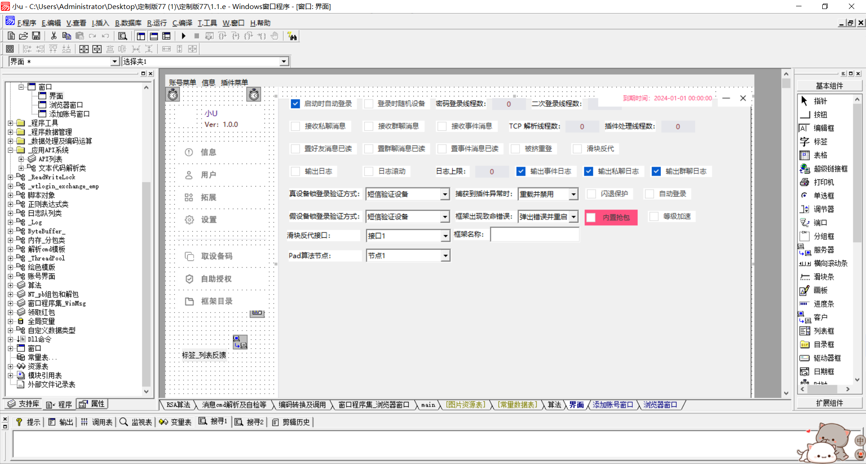Uncheck the 输出事件日志 checkbox

521,172
